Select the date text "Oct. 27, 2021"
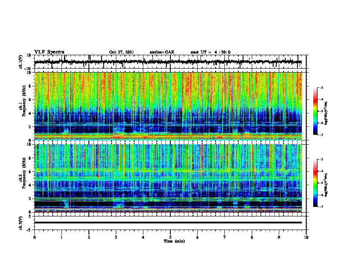 pyautogui.click(x=122, y=52)
